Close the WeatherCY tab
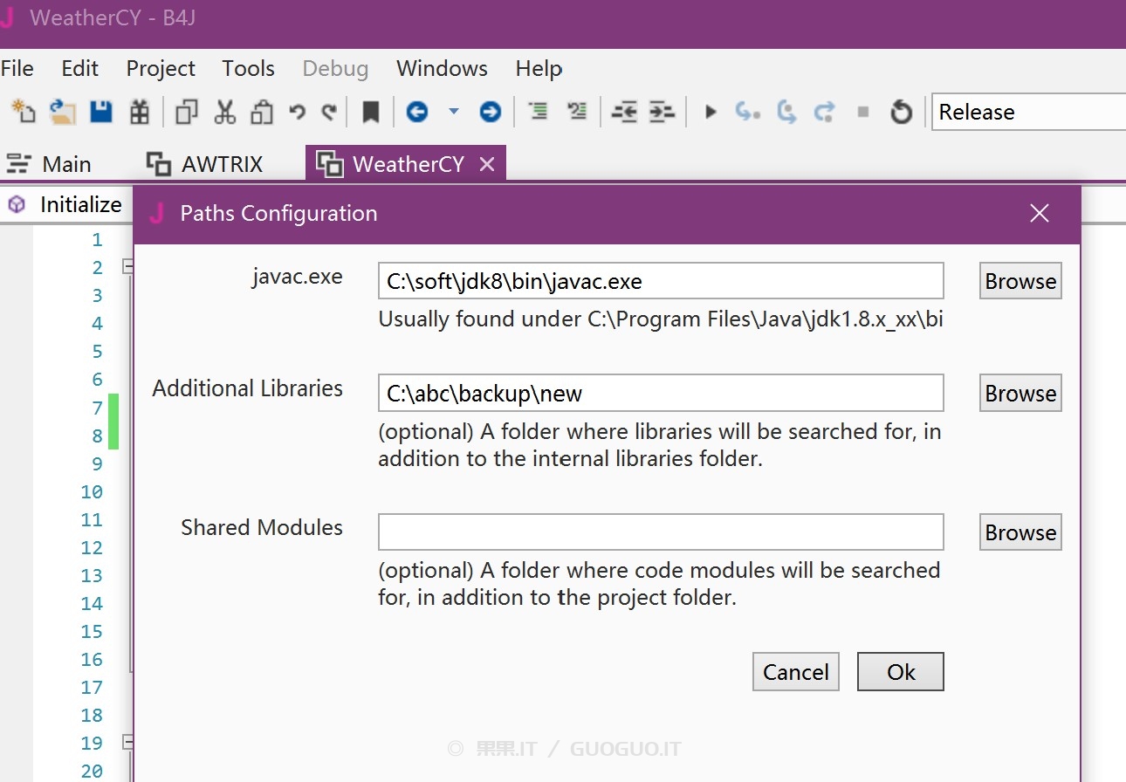This screenshot has height=782, width=1126. coord(487,164)
